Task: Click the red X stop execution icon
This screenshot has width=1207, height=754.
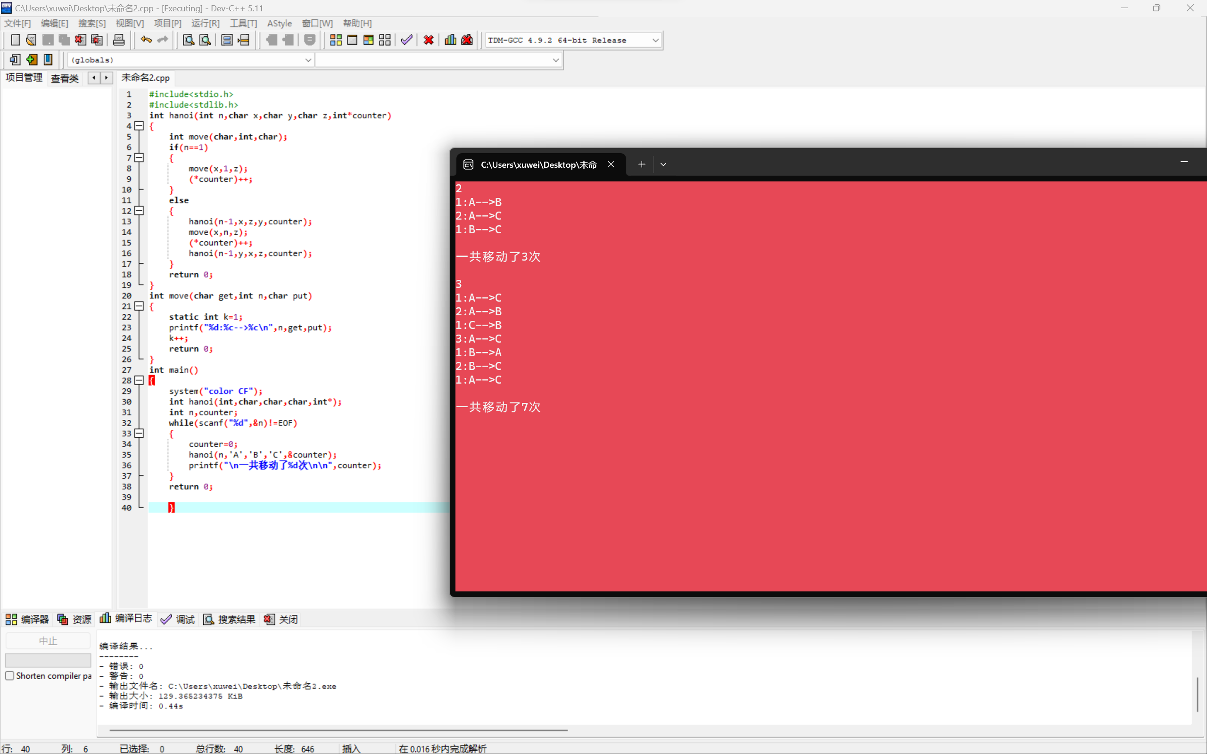Action: point(429,40)
